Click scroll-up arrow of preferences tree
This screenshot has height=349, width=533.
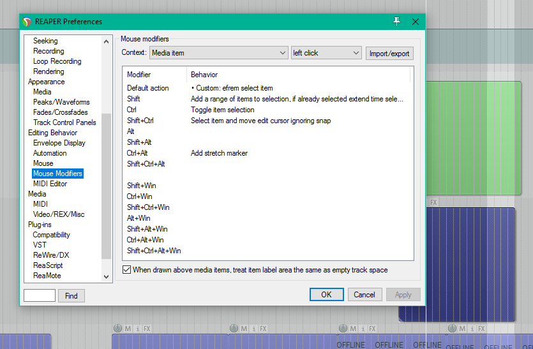pos(106,41)
